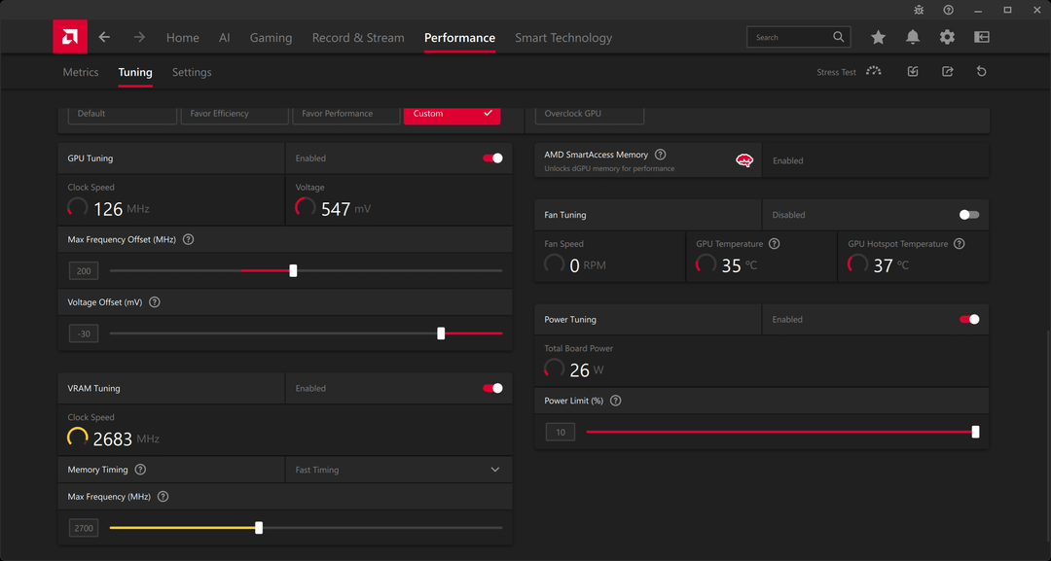Open notifications bell icon
The height and width of the screenshot is (561, 1051).
click(x=913, y=37)
